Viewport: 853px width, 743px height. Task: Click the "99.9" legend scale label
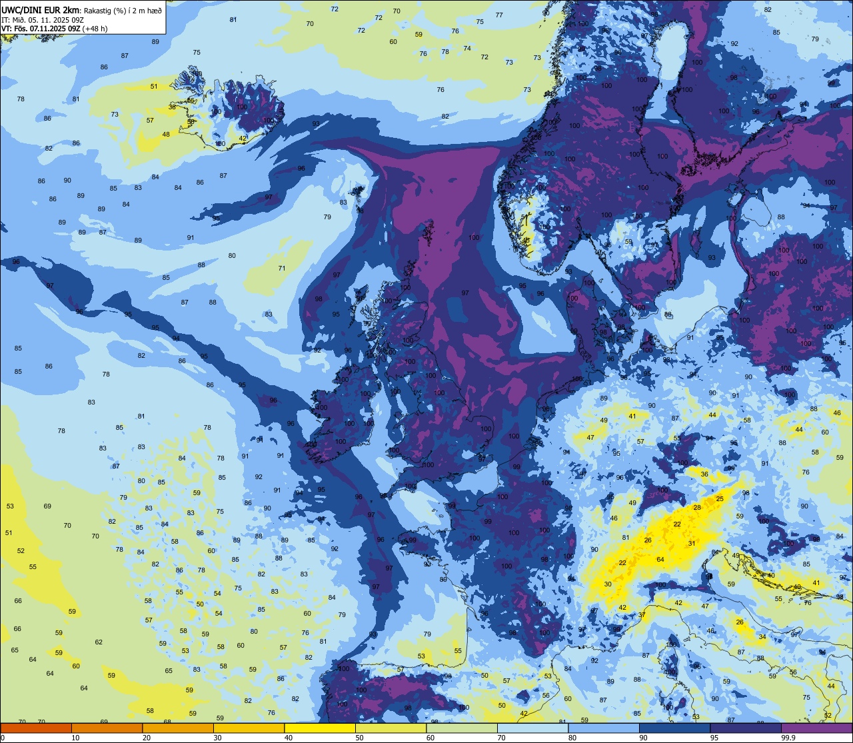[789, 738]
